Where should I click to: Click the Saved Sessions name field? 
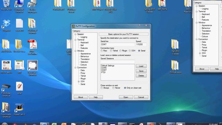pyautogui.click(x=118, y=62)
